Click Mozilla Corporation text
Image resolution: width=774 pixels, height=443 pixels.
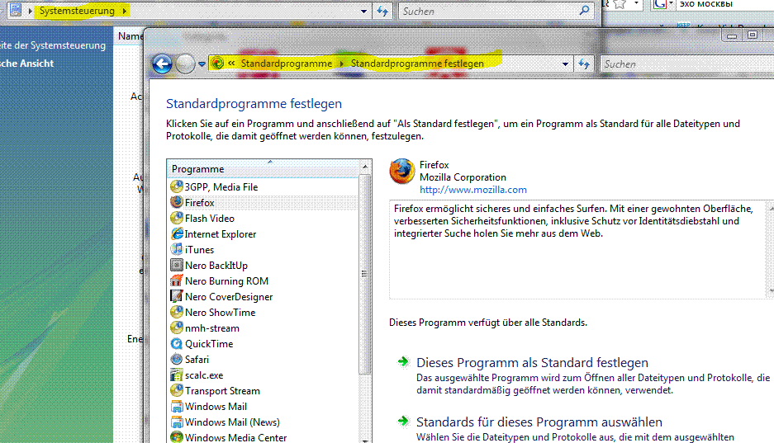(463, 177)
